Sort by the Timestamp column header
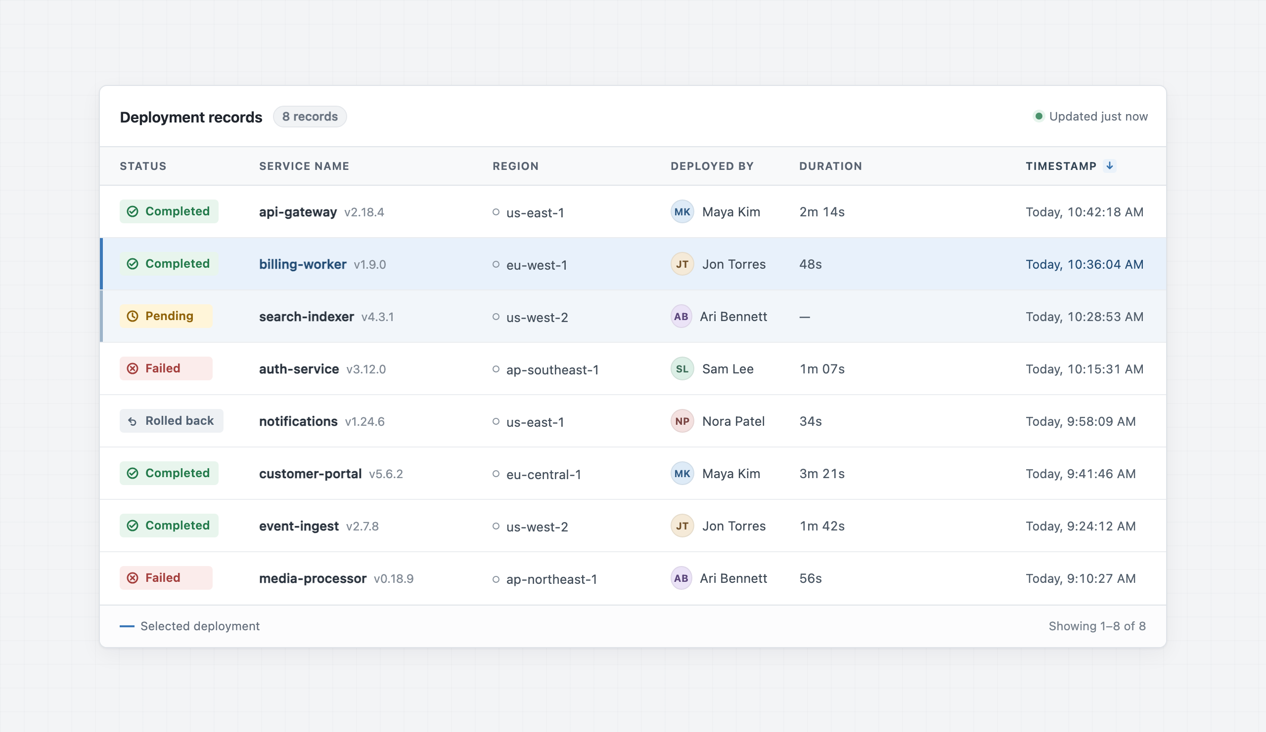The image size is (1266, 732). tap(1061, 166)
